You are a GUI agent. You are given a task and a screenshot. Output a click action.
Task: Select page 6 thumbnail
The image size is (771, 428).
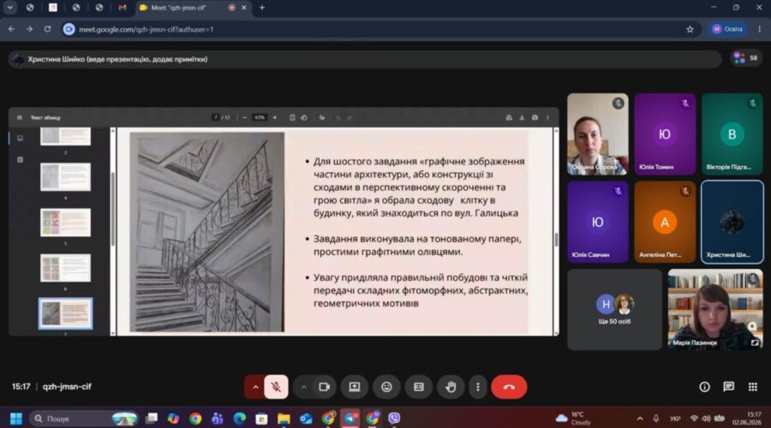(x=65, y=268)
